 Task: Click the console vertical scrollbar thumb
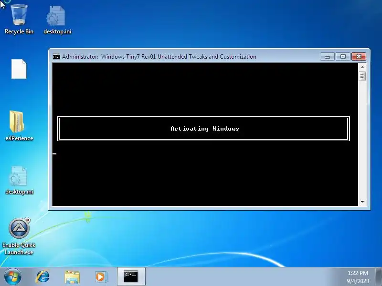click(x=362, y=76)
